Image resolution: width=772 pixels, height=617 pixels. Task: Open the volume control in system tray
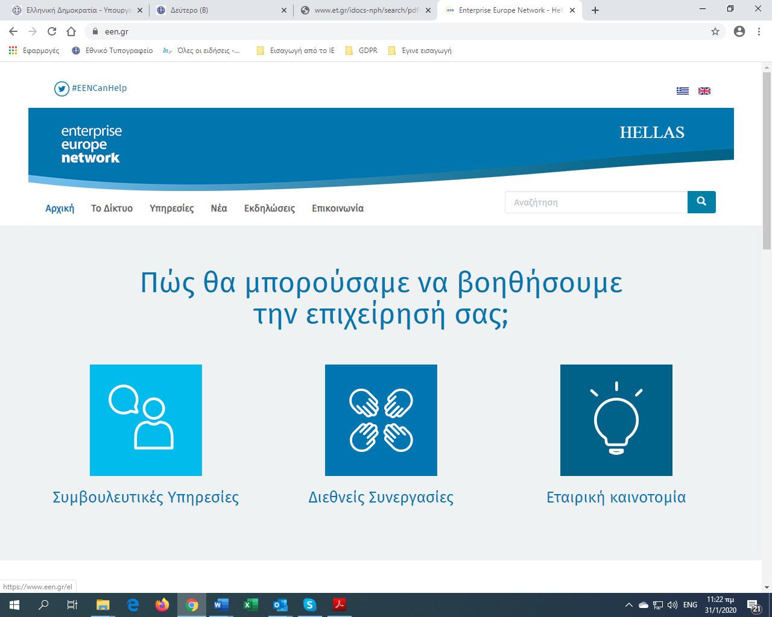(672, 605)
